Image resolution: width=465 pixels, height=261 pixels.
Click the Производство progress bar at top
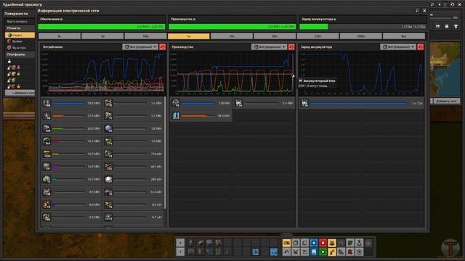coord(232,27)
